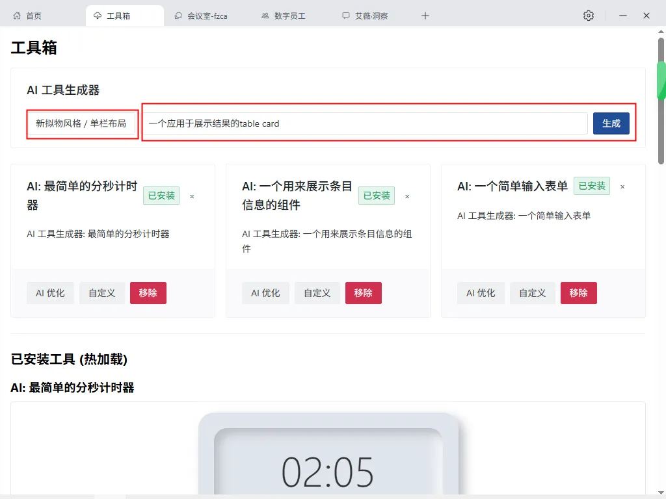Image resolution: width=666 pixels, height=499 pixels.
Task: Toggle 已安装 on the 条目信息组件 card
Action: tap(376, 195)
